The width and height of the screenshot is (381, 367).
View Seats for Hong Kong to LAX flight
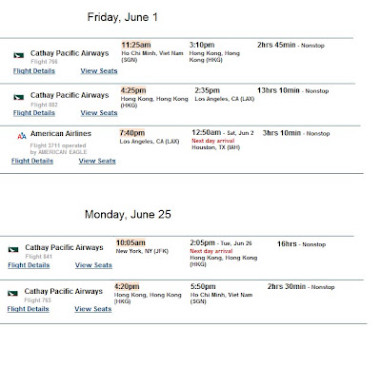coord(99,113)
